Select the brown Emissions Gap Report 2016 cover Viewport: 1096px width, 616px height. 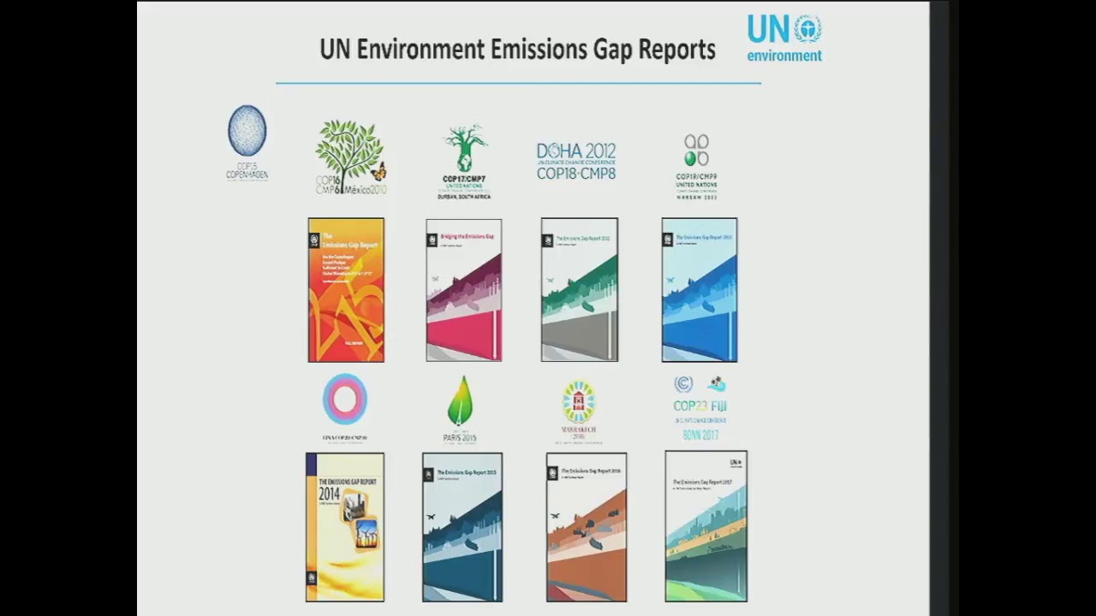(587, 527)
